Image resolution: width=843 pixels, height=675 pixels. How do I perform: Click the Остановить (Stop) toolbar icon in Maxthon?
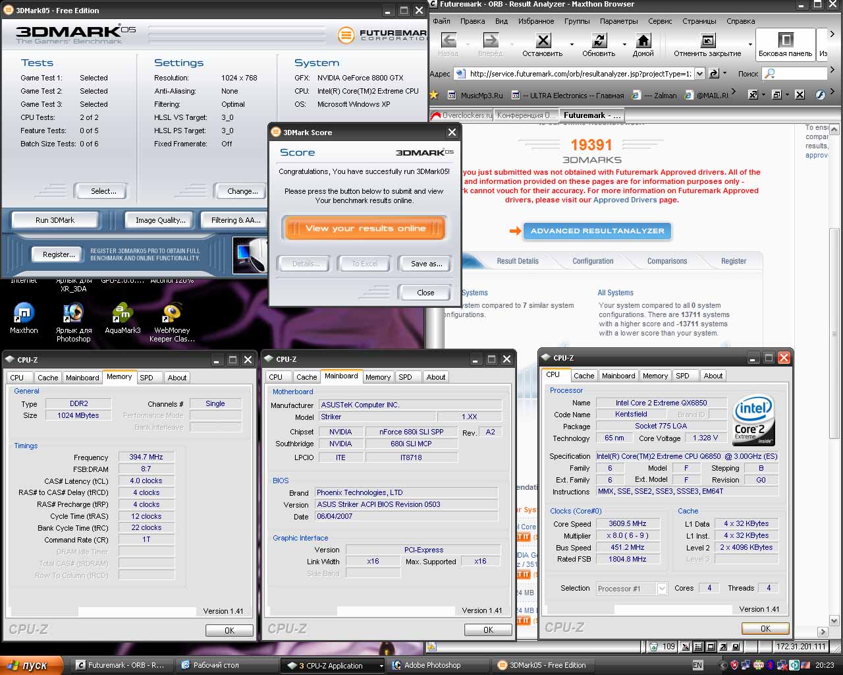click(543, 40)
